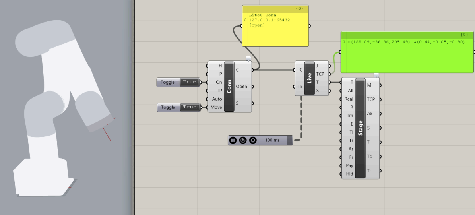The height and width of the screenshot is (215, 475).
Task: Click the C input on the Live component
Action: 301,70
